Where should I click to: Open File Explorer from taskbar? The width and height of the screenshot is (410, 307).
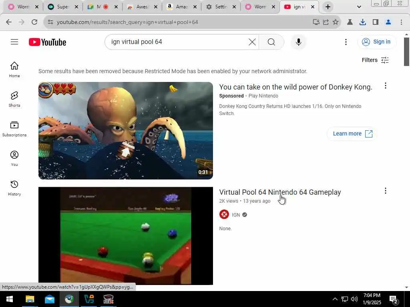coord(30,299)
